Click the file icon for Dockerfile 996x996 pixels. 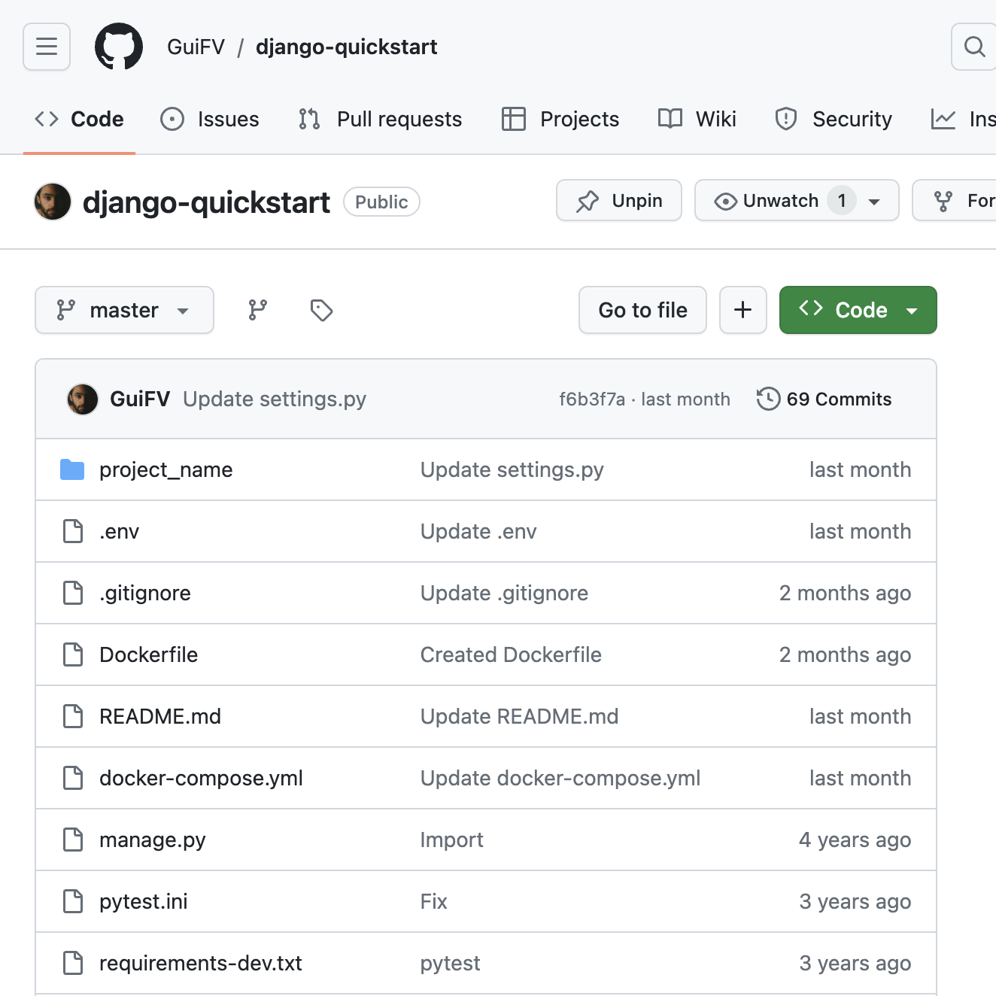coord(73,654)
